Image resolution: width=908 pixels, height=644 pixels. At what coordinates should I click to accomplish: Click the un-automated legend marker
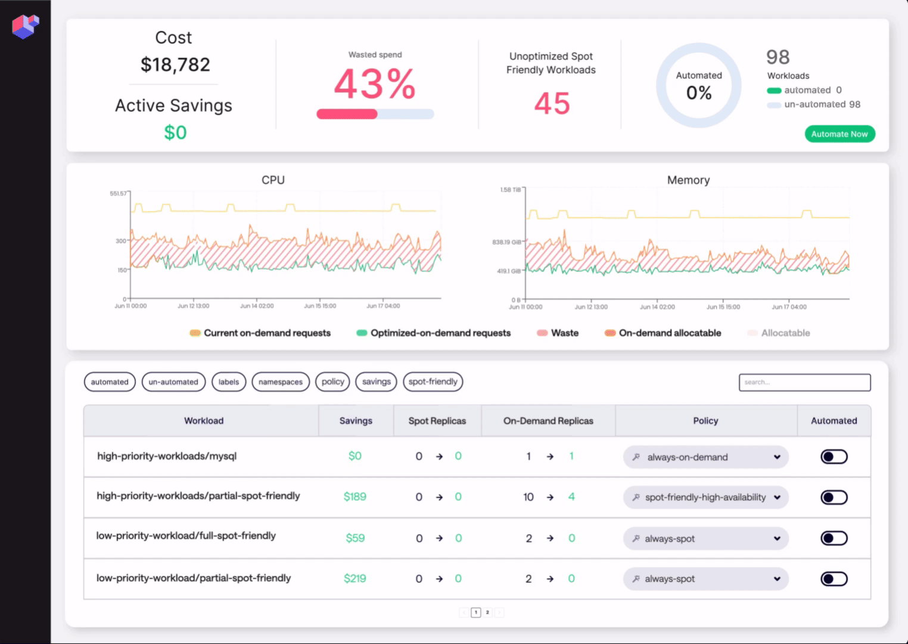[774, 105]
